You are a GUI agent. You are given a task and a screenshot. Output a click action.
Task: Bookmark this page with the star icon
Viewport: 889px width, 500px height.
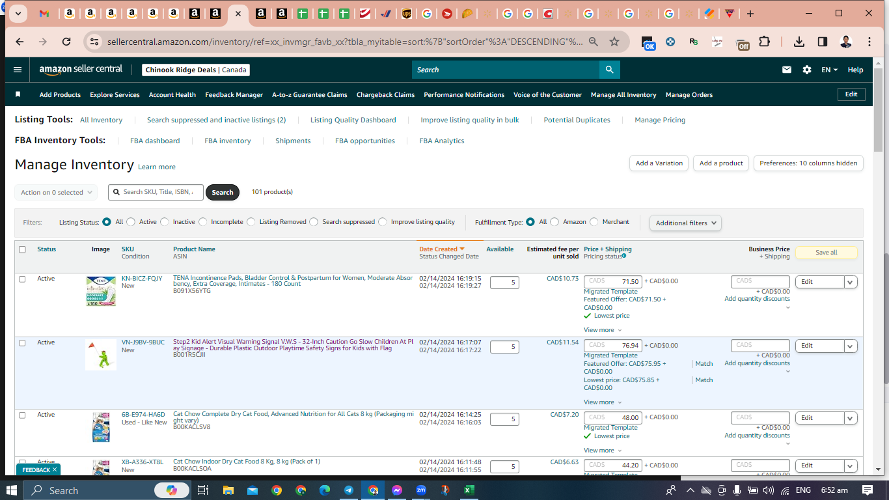[x=614, y=42]
